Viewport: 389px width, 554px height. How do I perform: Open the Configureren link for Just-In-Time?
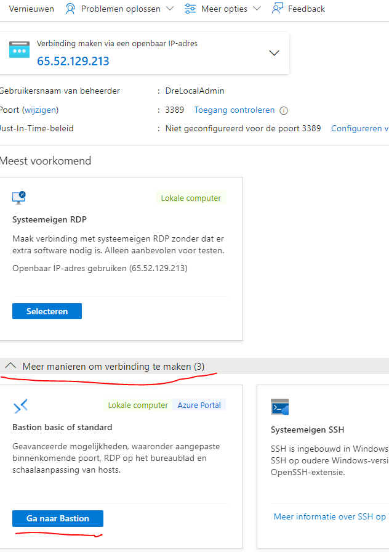359,128
